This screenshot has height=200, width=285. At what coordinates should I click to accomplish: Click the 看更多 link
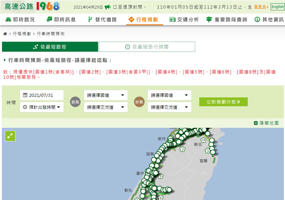(261, 7)
